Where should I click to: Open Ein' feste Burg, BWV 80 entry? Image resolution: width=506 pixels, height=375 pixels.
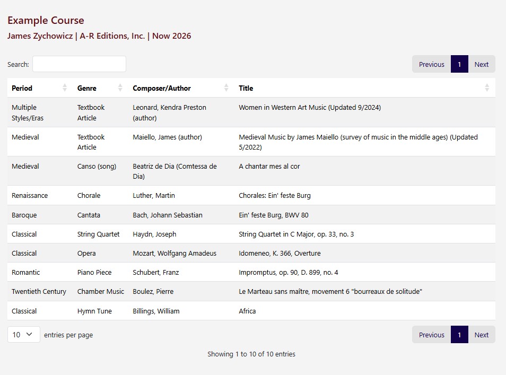[x=273, y=215]
